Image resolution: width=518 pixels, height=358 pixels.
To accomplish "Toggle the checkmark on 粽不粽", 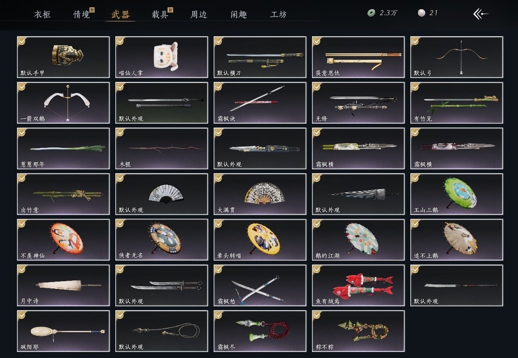I will (x=317, y=315).
